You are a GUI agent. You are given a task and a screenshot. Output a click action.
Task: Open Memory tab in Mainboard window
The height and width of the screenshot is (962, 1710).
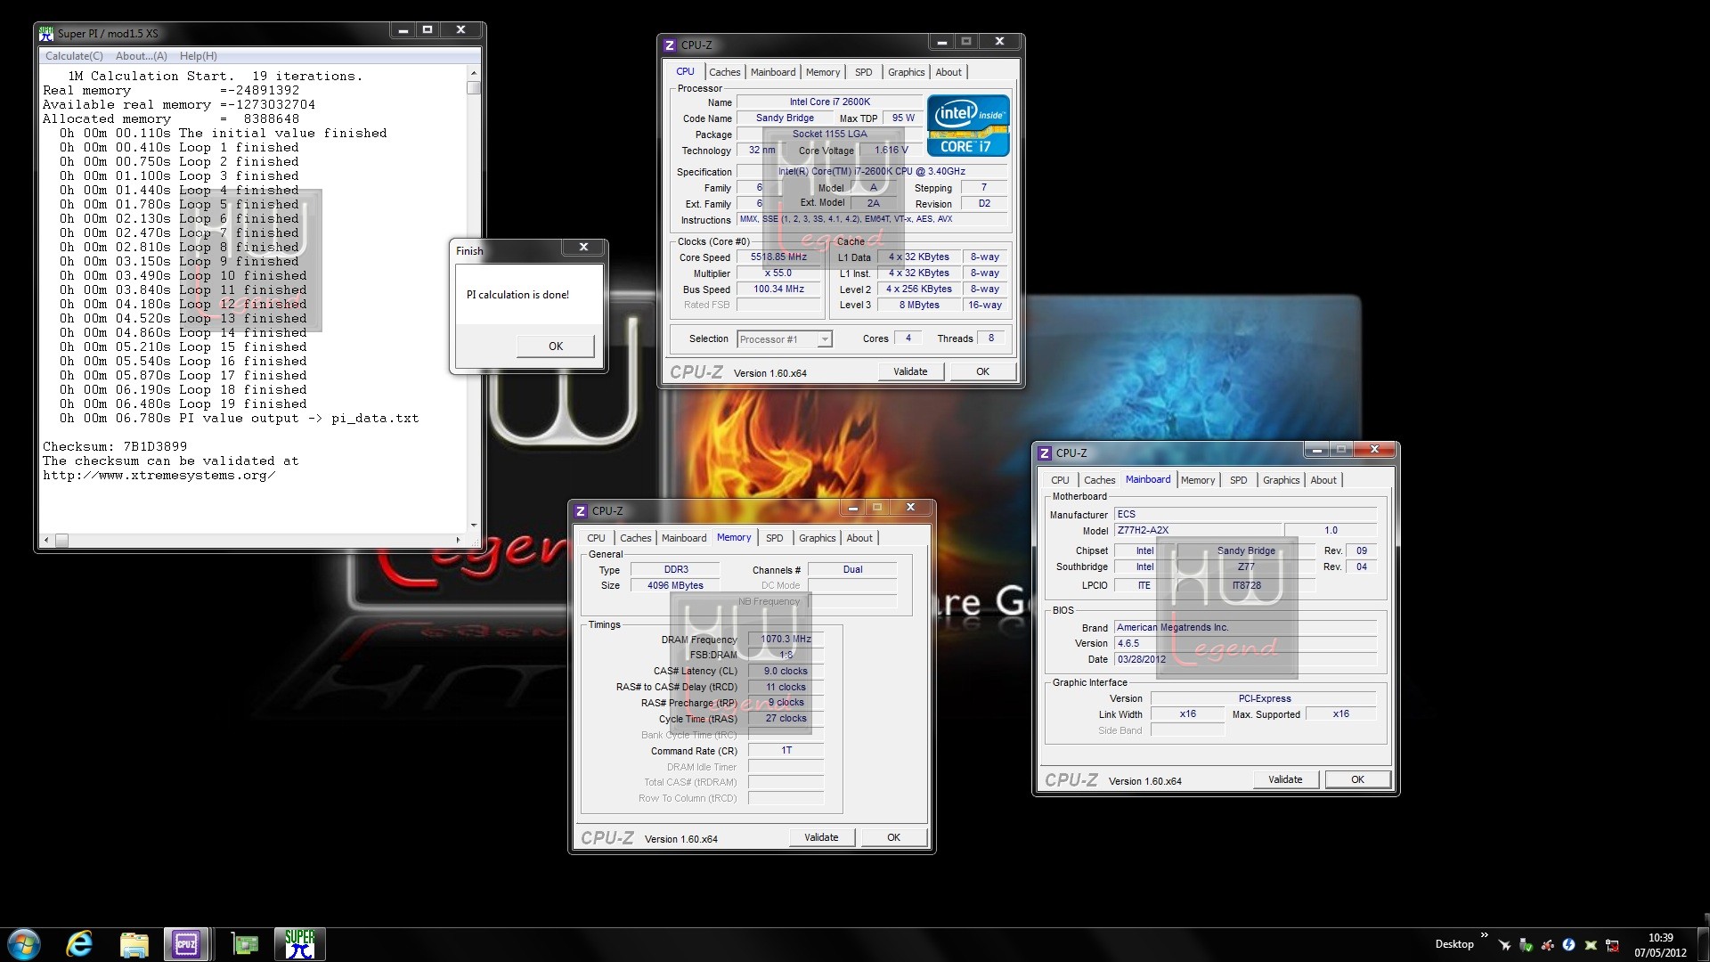1198,480
